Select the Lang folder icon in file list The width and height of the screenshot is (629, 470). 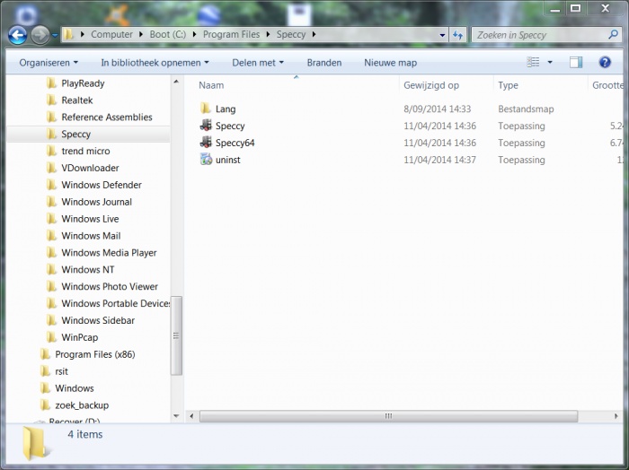206,109
